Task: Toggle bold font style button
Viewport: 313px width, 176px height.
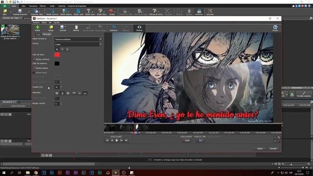Action: (57, 49)
